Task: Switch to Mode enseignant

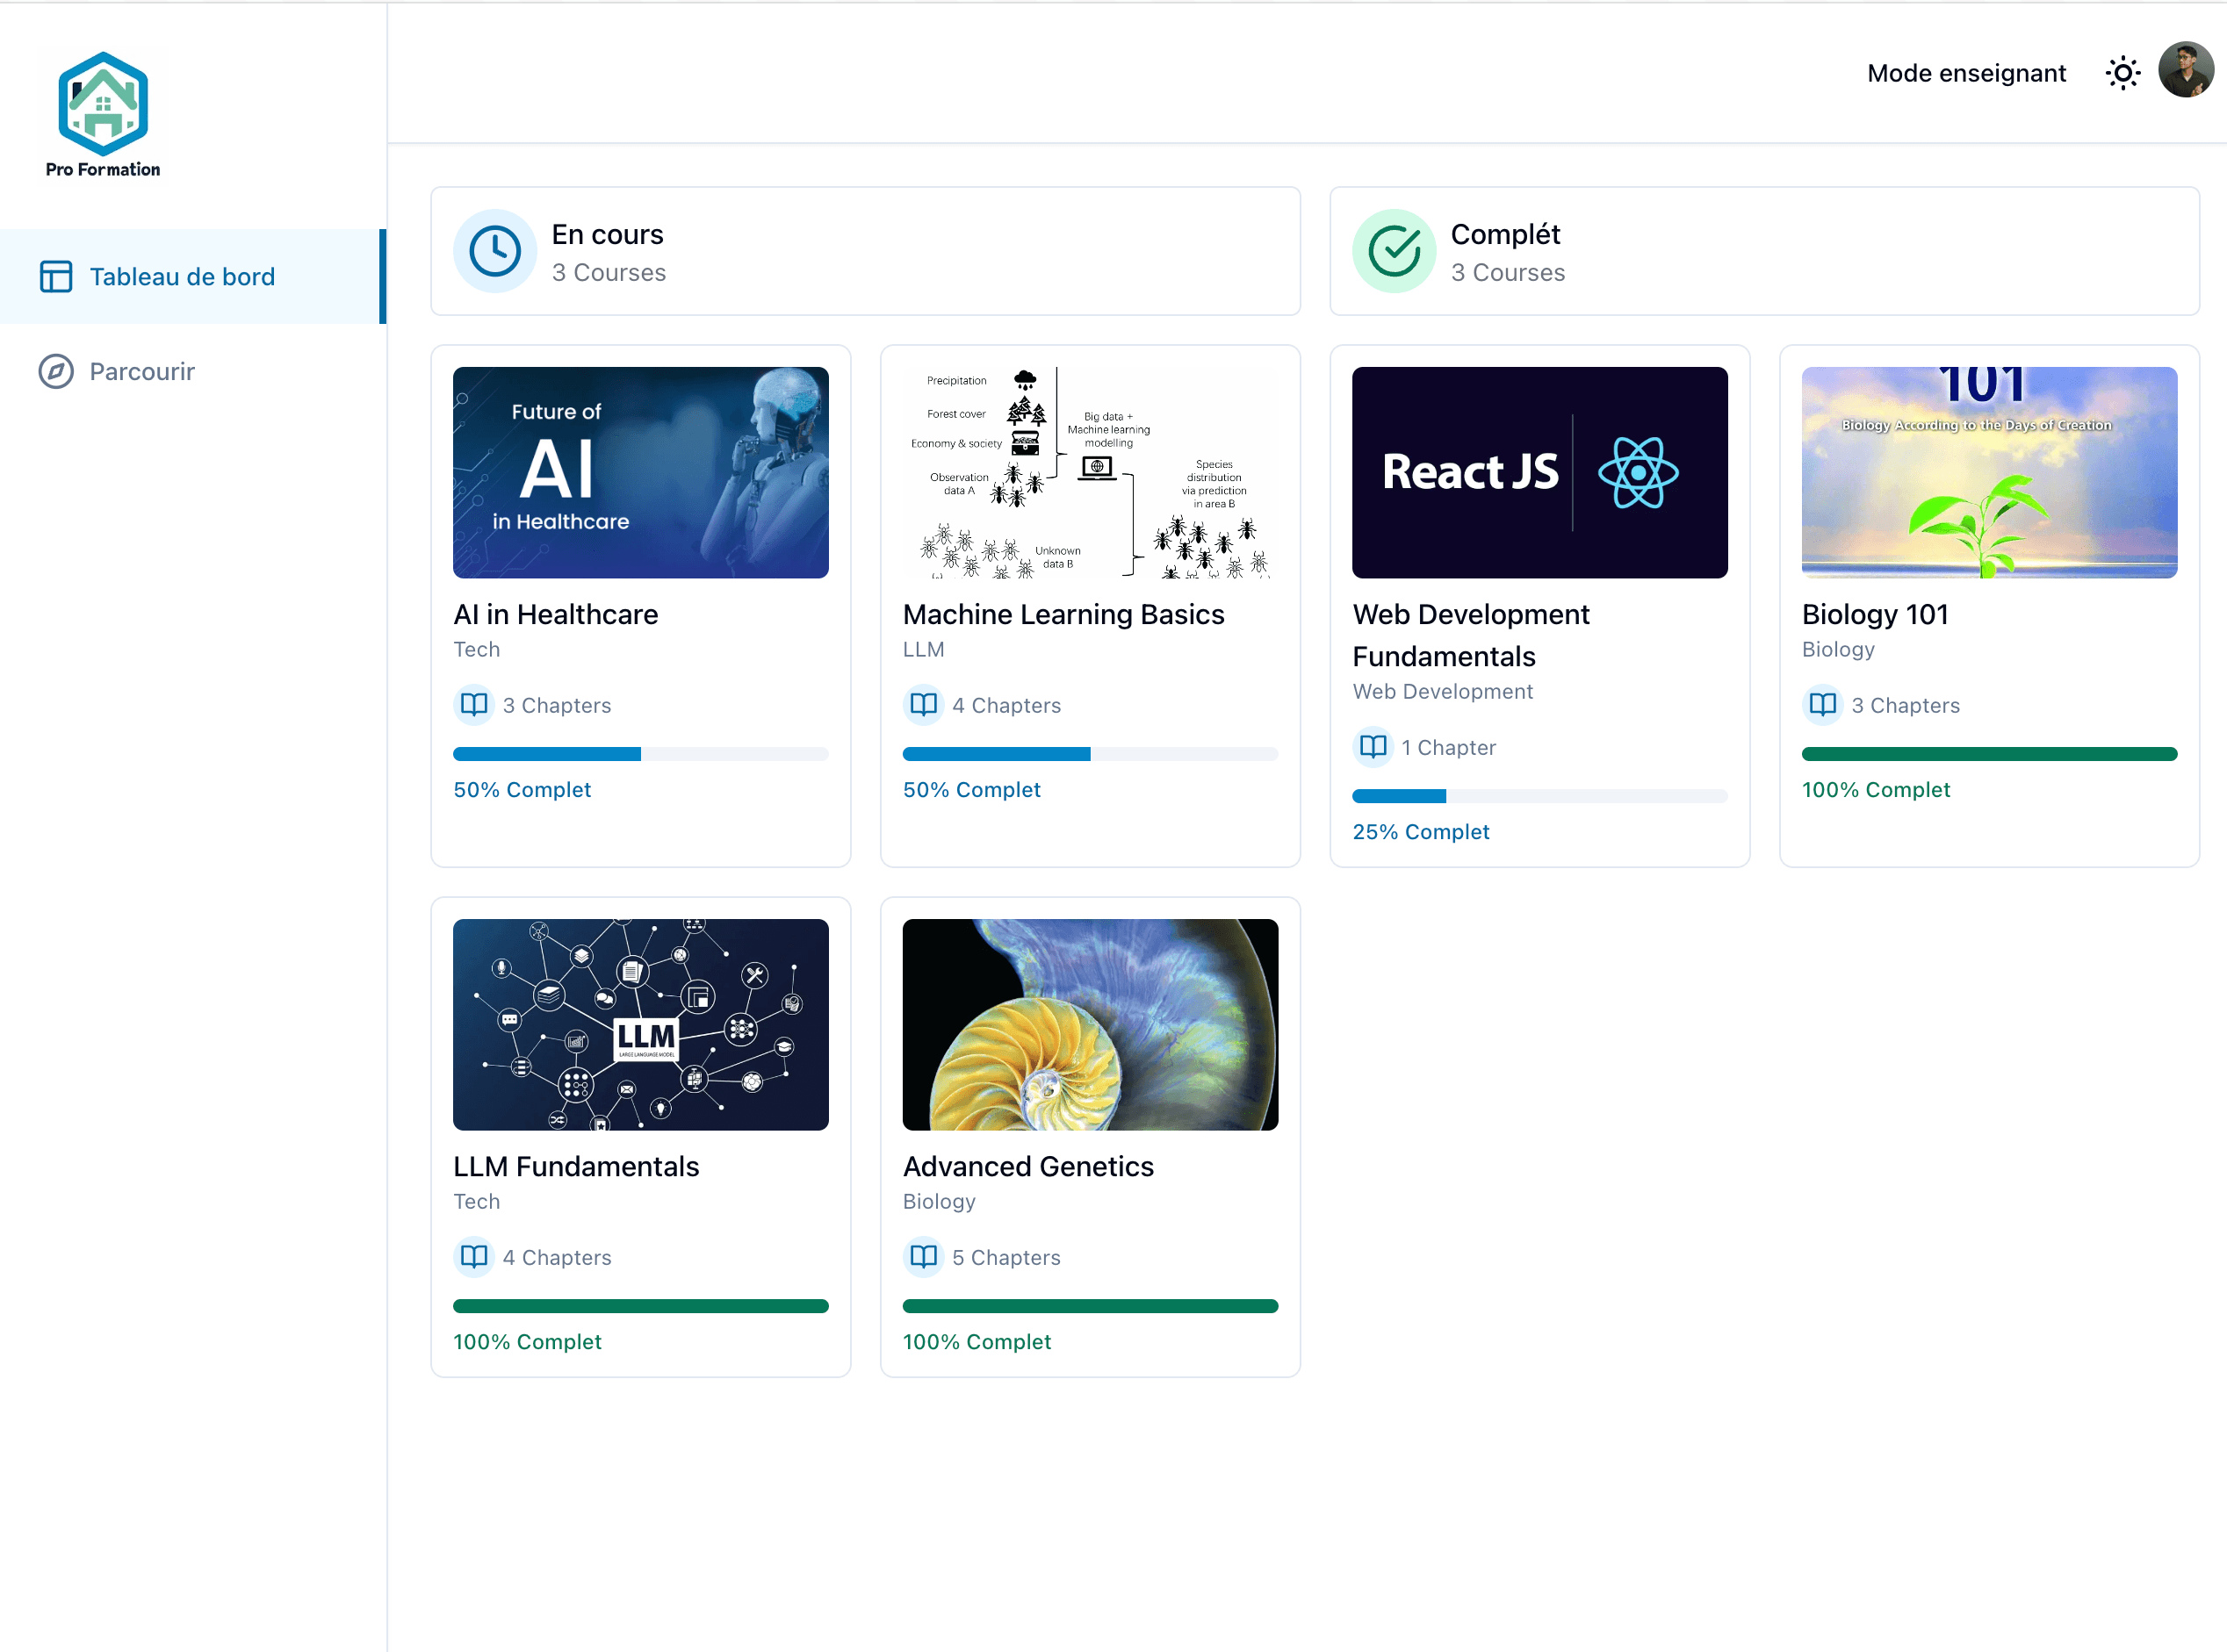Action: (x=1965, y=72)
